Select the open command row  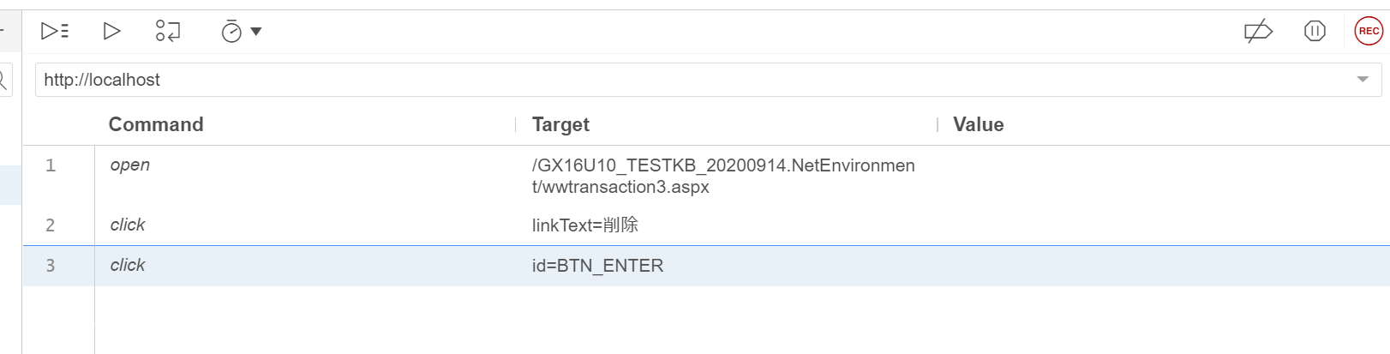pos(706,176)
